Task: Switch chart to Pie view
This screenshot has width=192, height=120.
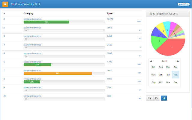Action: [x=157, y=98]
